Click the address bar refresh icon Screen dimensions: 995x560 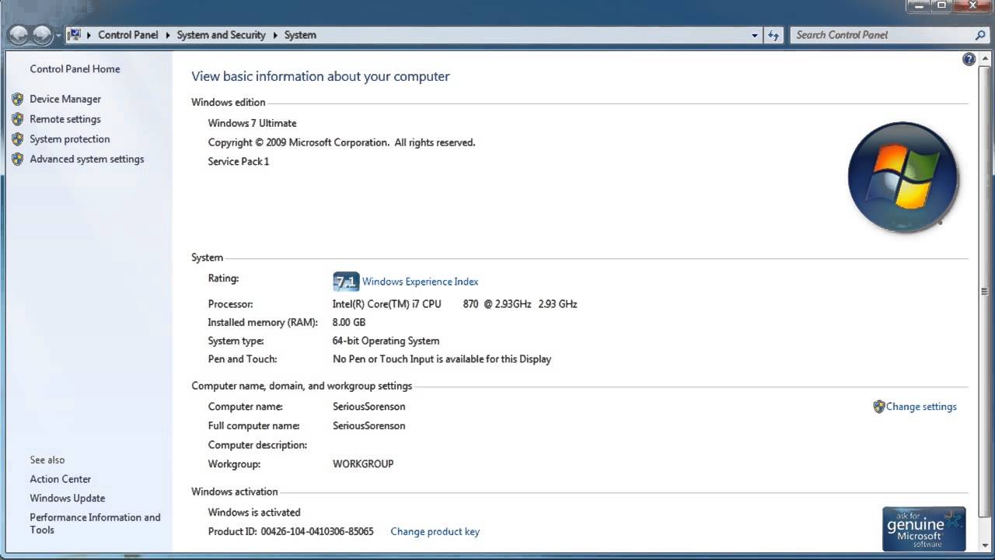coord(773,35)
